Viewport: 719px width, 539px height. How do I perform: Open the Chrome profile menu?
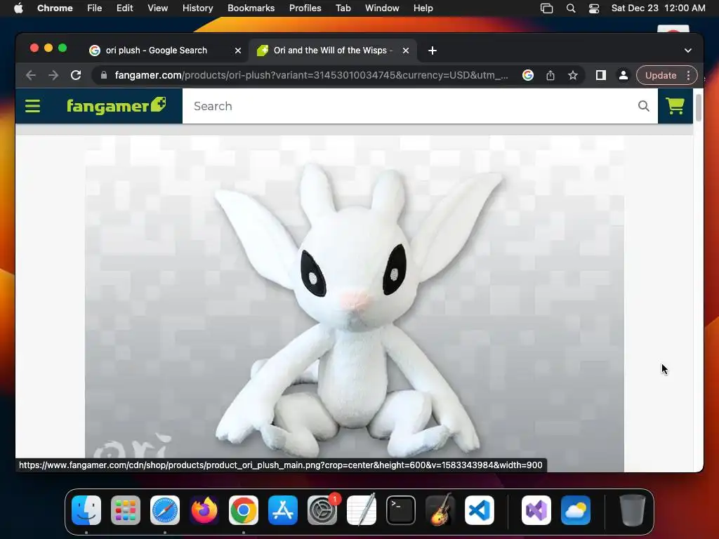(624, 75)
